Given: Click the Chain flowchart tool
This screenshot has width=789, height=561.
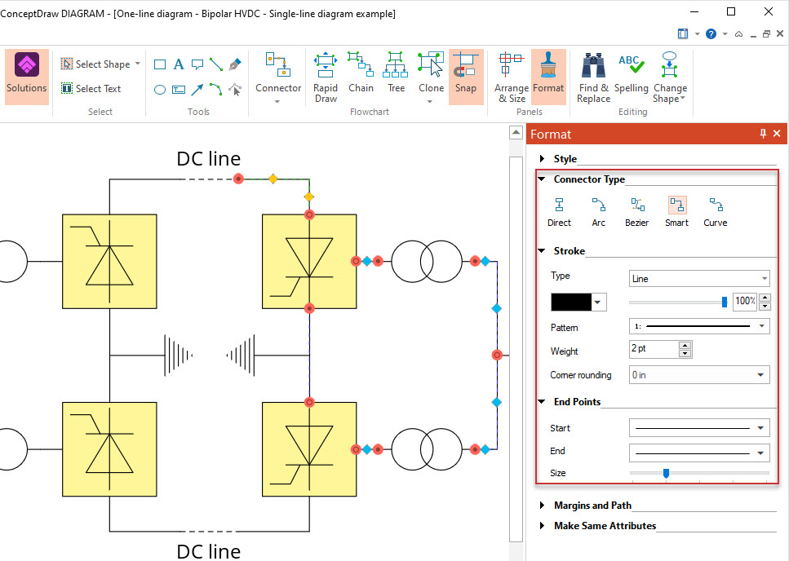Looking at the screenshot, I should (361, 72).
